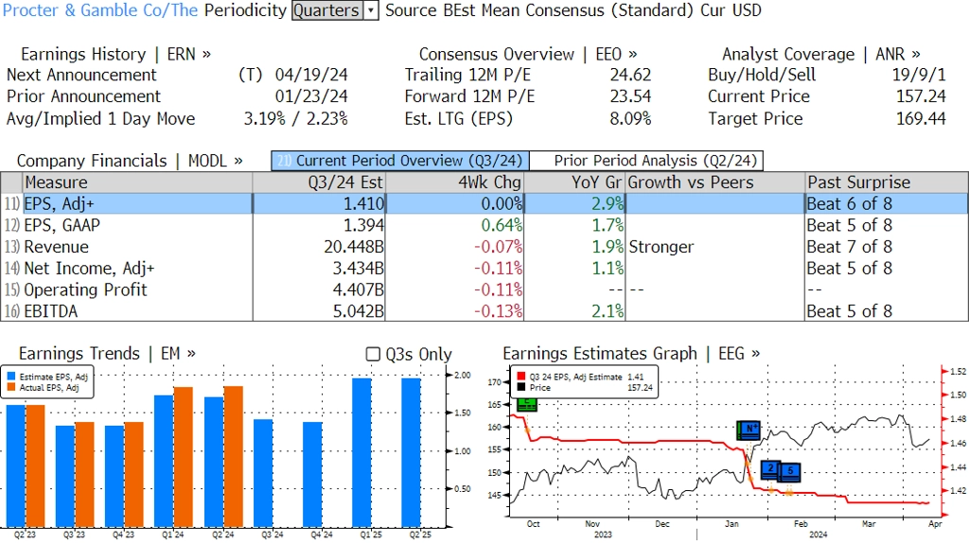Select the Net Income, Adj+ row

tap(484, 269)
